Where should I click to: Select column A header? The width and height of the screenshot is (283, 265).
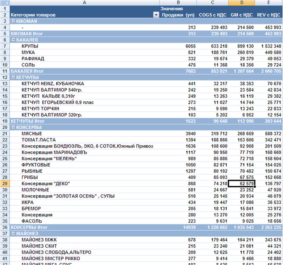pyautogui.click(x=84, y=3)
